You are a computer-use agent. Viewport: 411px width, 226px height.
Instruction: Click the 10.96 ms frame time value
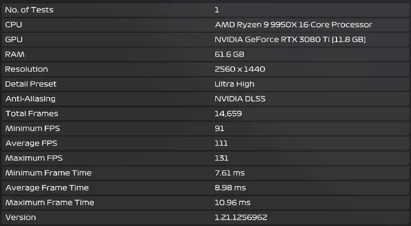pos(232,203)
